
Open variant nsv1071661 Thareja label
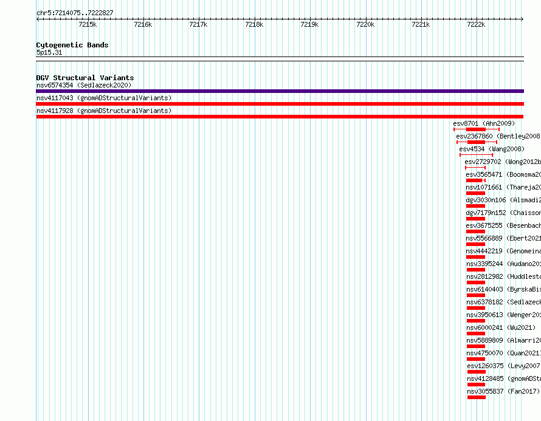coord(503,187)
